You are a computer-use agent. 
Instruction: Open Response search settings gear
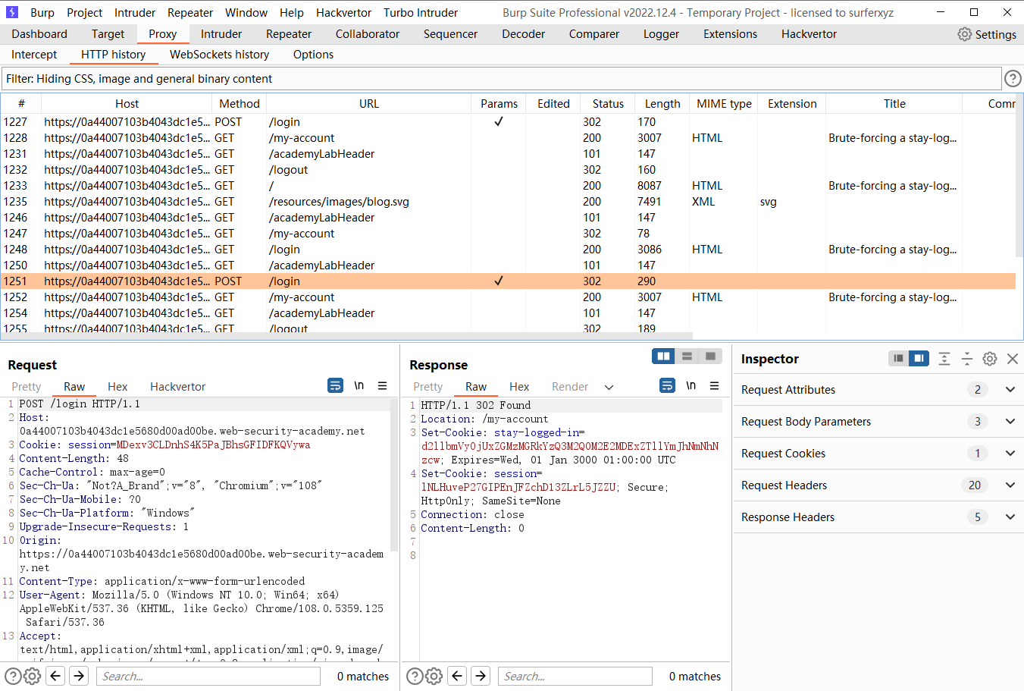coord(434,676)
